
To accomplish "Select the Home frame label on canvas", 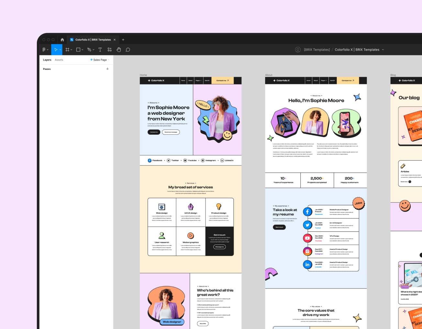I will point(143,75).
